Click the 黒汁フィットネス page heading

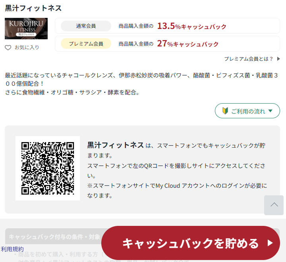click(33, 8)
